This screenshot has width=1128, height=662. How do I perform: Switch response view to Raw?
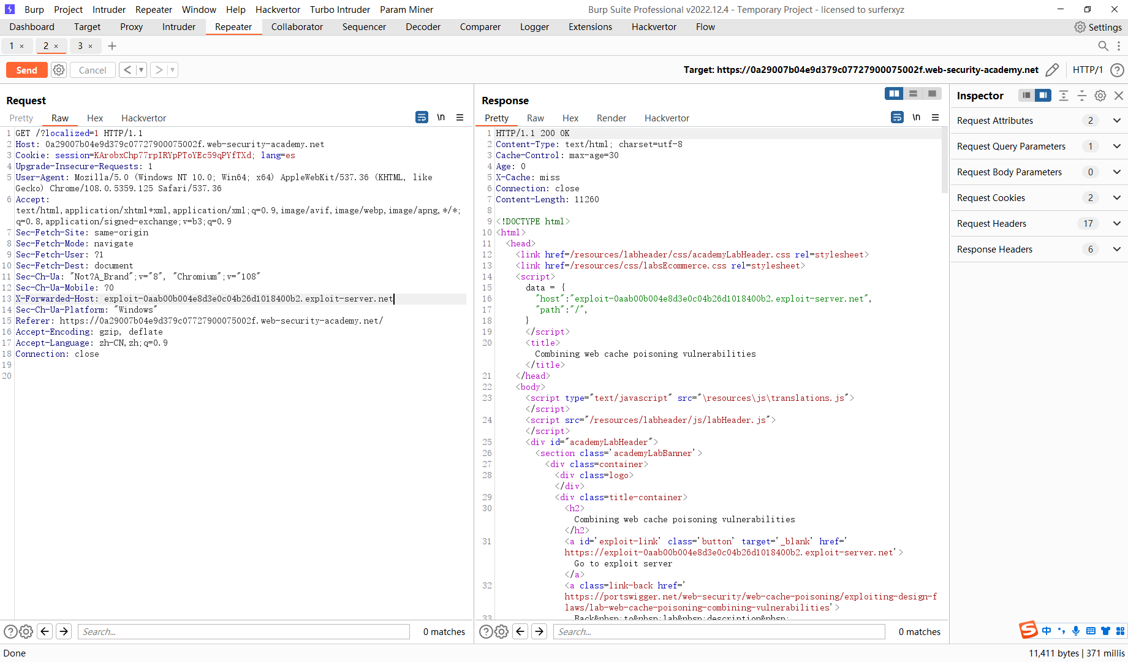tap(536, 118)
